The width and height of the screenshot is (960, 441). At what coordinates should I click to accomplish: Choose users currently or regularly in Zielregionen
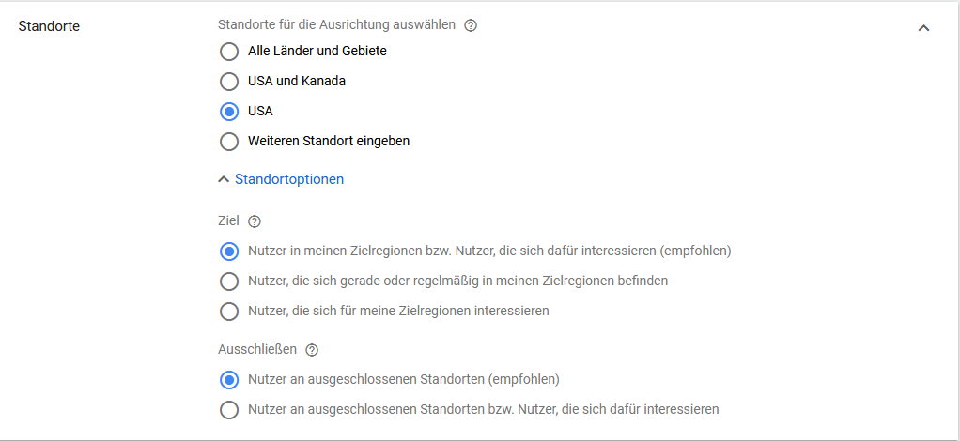coord(228,281)
